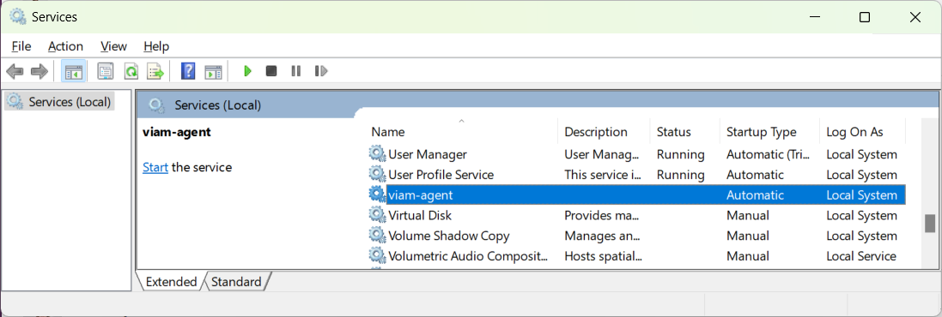Open the View menu

113,46
